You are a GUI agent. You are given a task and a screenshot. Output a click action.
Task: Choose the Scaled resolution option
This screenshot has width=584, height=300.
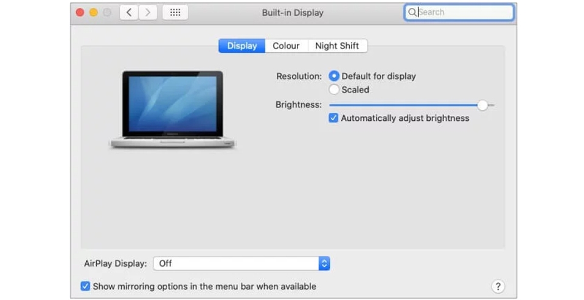334,89
